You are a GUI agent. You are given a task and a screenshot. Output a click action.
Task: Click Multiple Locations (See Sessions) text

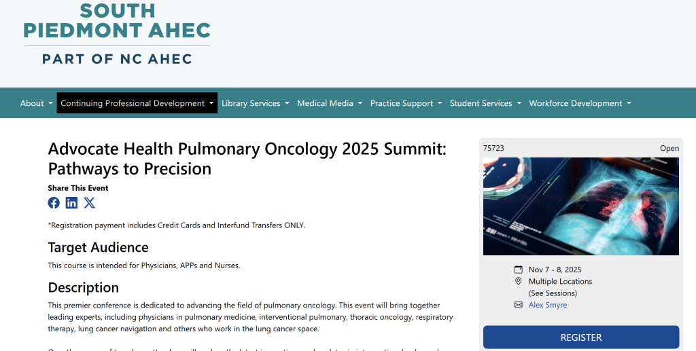pos(560,287)
